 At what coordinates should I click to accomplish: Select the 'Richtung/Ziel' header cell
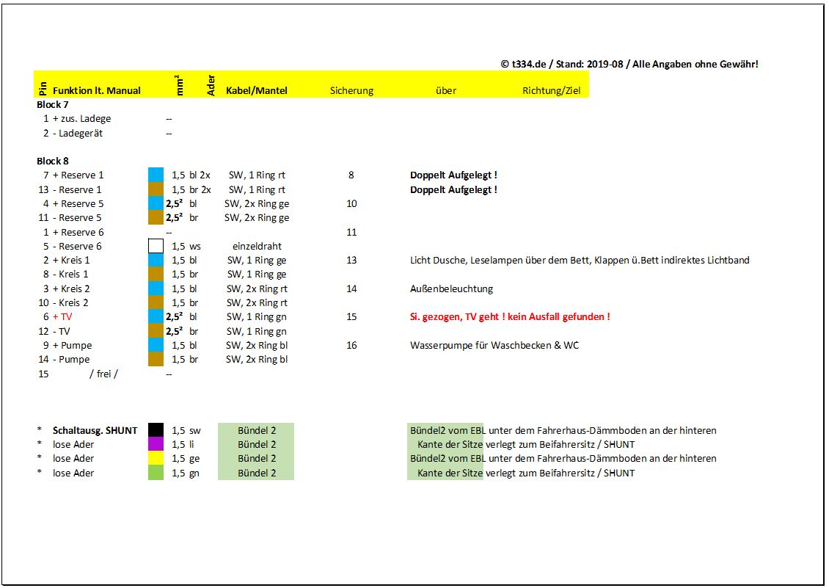556,90
